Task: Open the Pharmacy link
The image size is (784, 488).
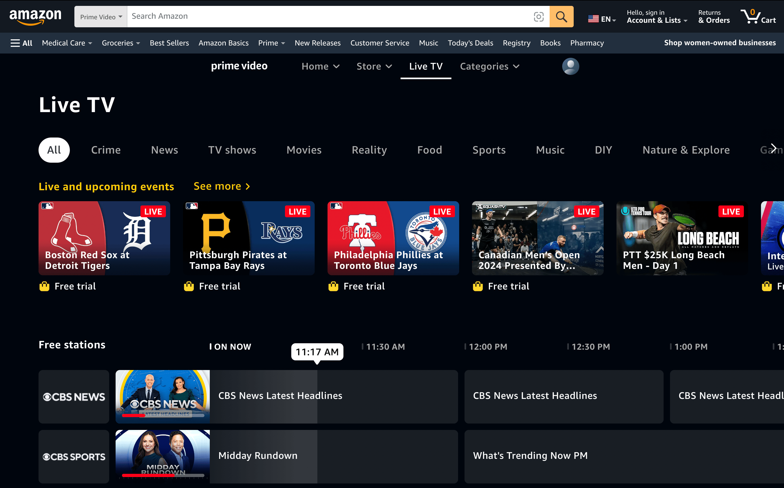Action: tap(587, 43)
